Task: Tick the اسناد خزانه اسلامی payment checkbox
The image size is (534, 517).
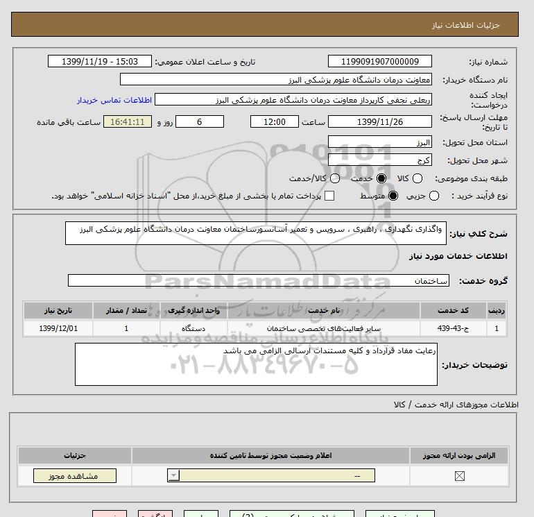Action: (x=329, y=196)
